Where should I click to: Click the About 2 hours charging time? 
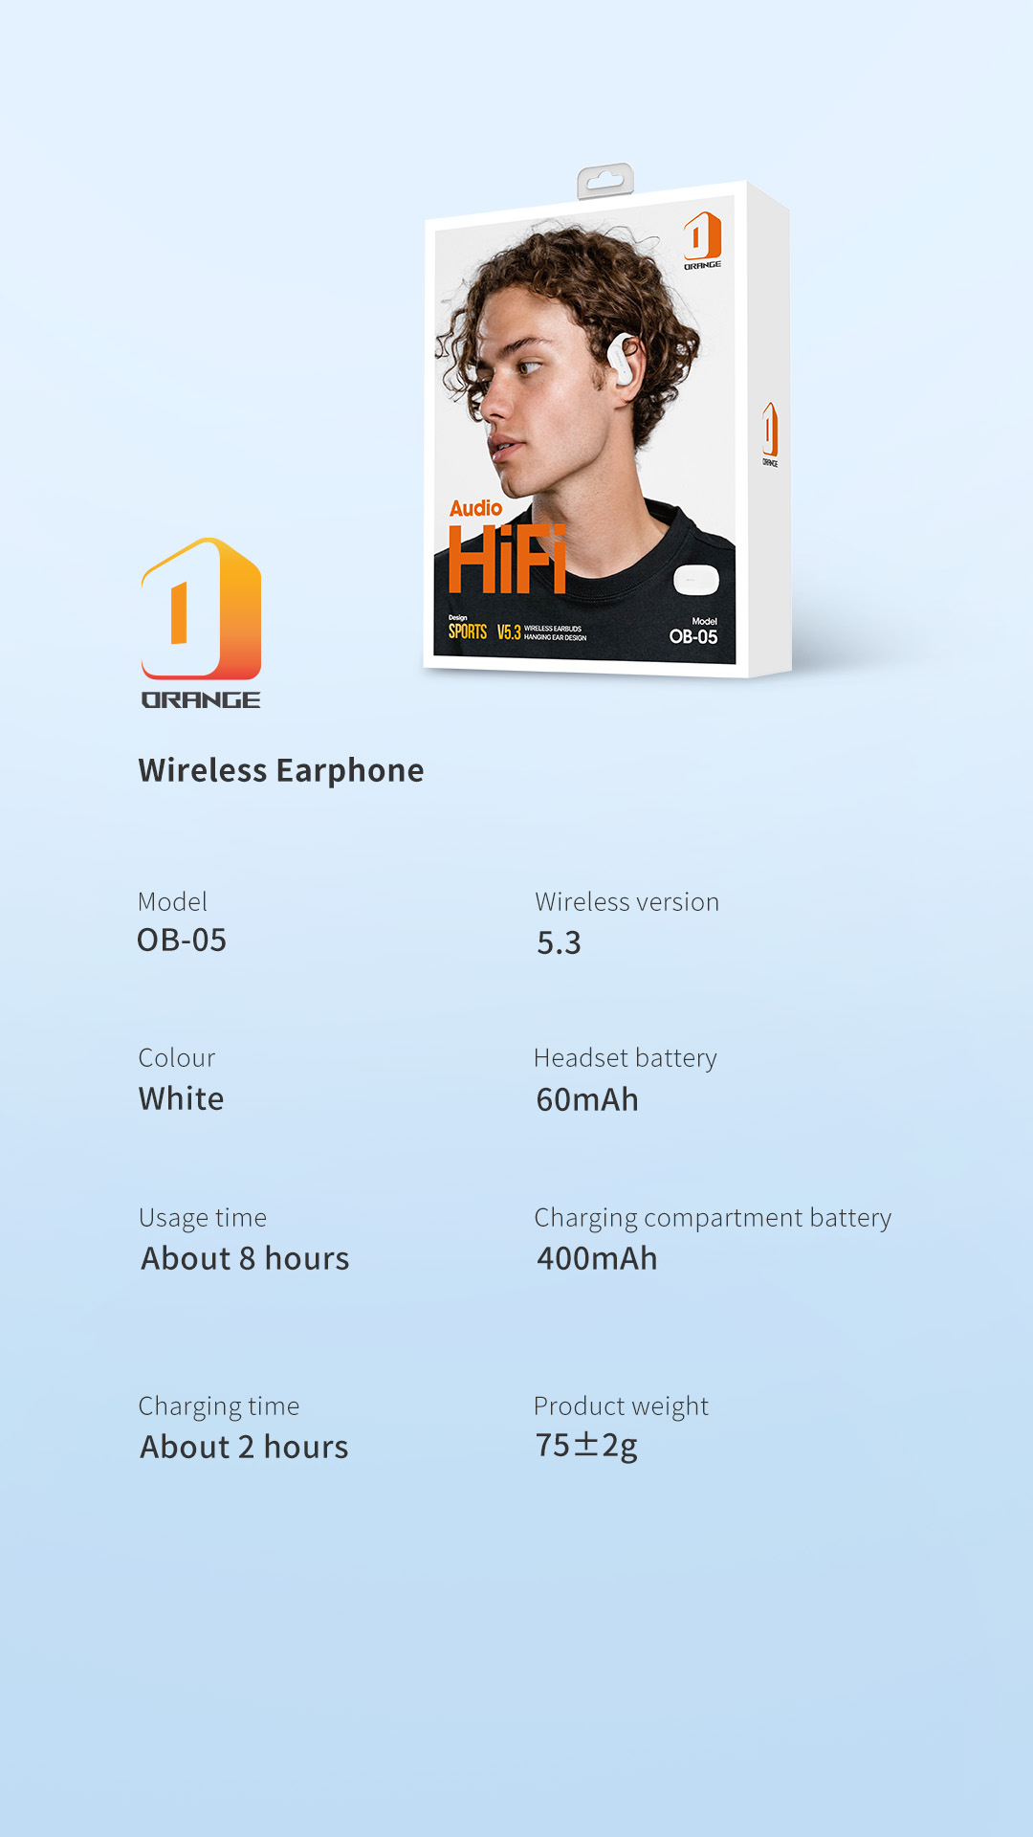coord(244,1447)
